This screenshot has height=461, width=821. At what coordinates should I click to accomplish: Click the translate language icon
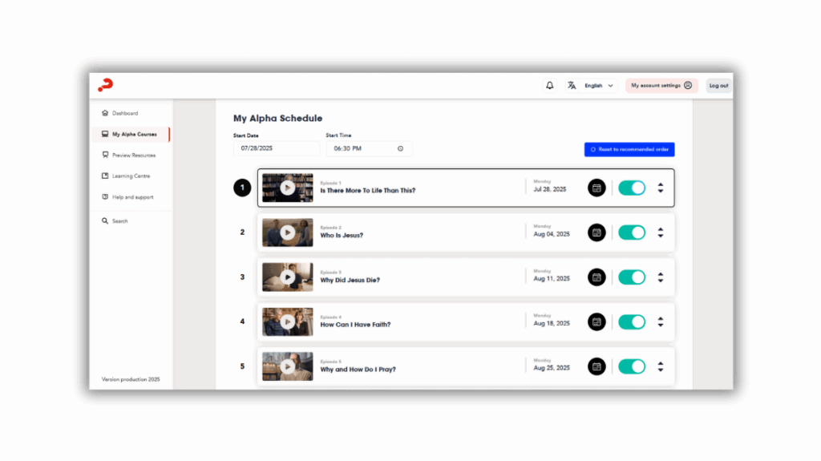tap(571, 86)
